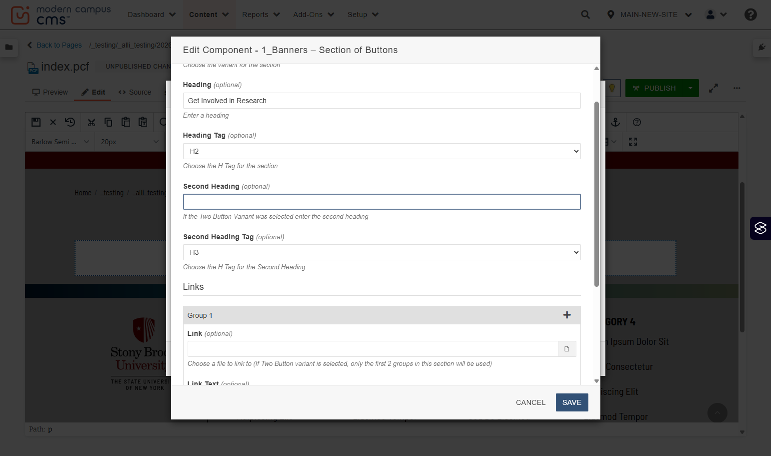
Task: Click the Back to Pages link
Action: (x=55, y=45)
